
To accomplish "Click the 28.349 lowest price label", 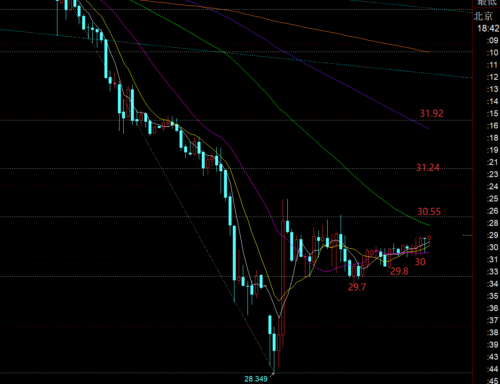I will (256, 379).
